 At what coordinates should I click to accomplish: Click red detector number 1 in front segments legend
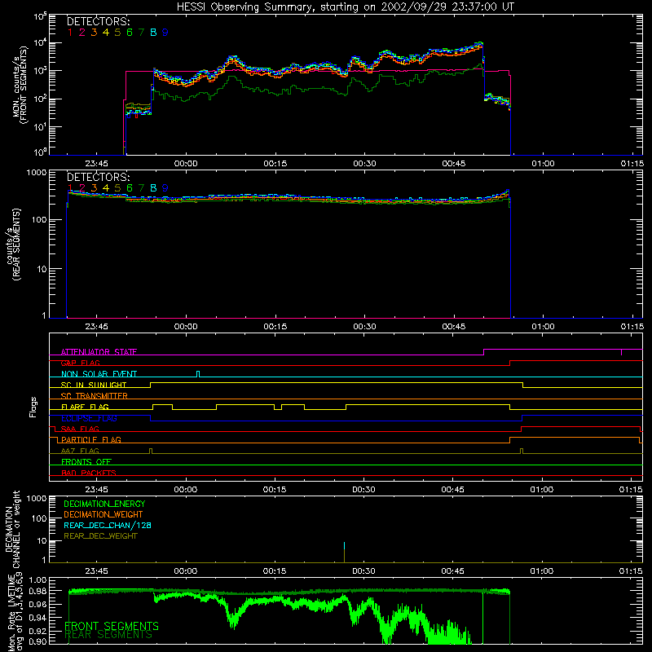[70, 33]
